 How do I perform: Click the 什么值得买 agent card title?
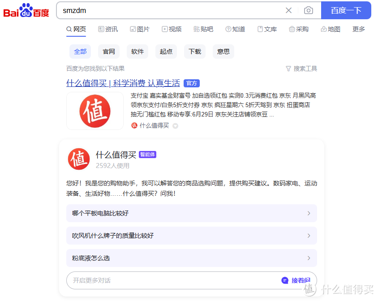click(116, 155)
